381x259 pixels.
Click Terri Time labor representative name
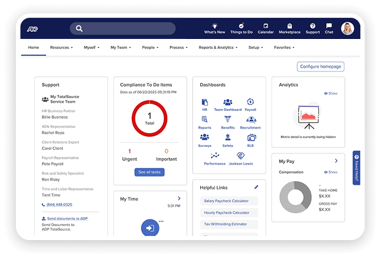51,195
